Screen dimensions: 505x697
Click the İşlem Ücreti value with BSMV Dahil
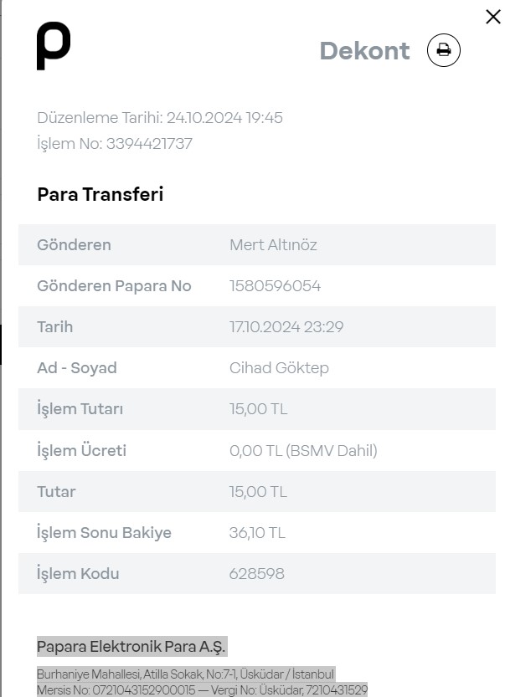(x=303, y=451)
